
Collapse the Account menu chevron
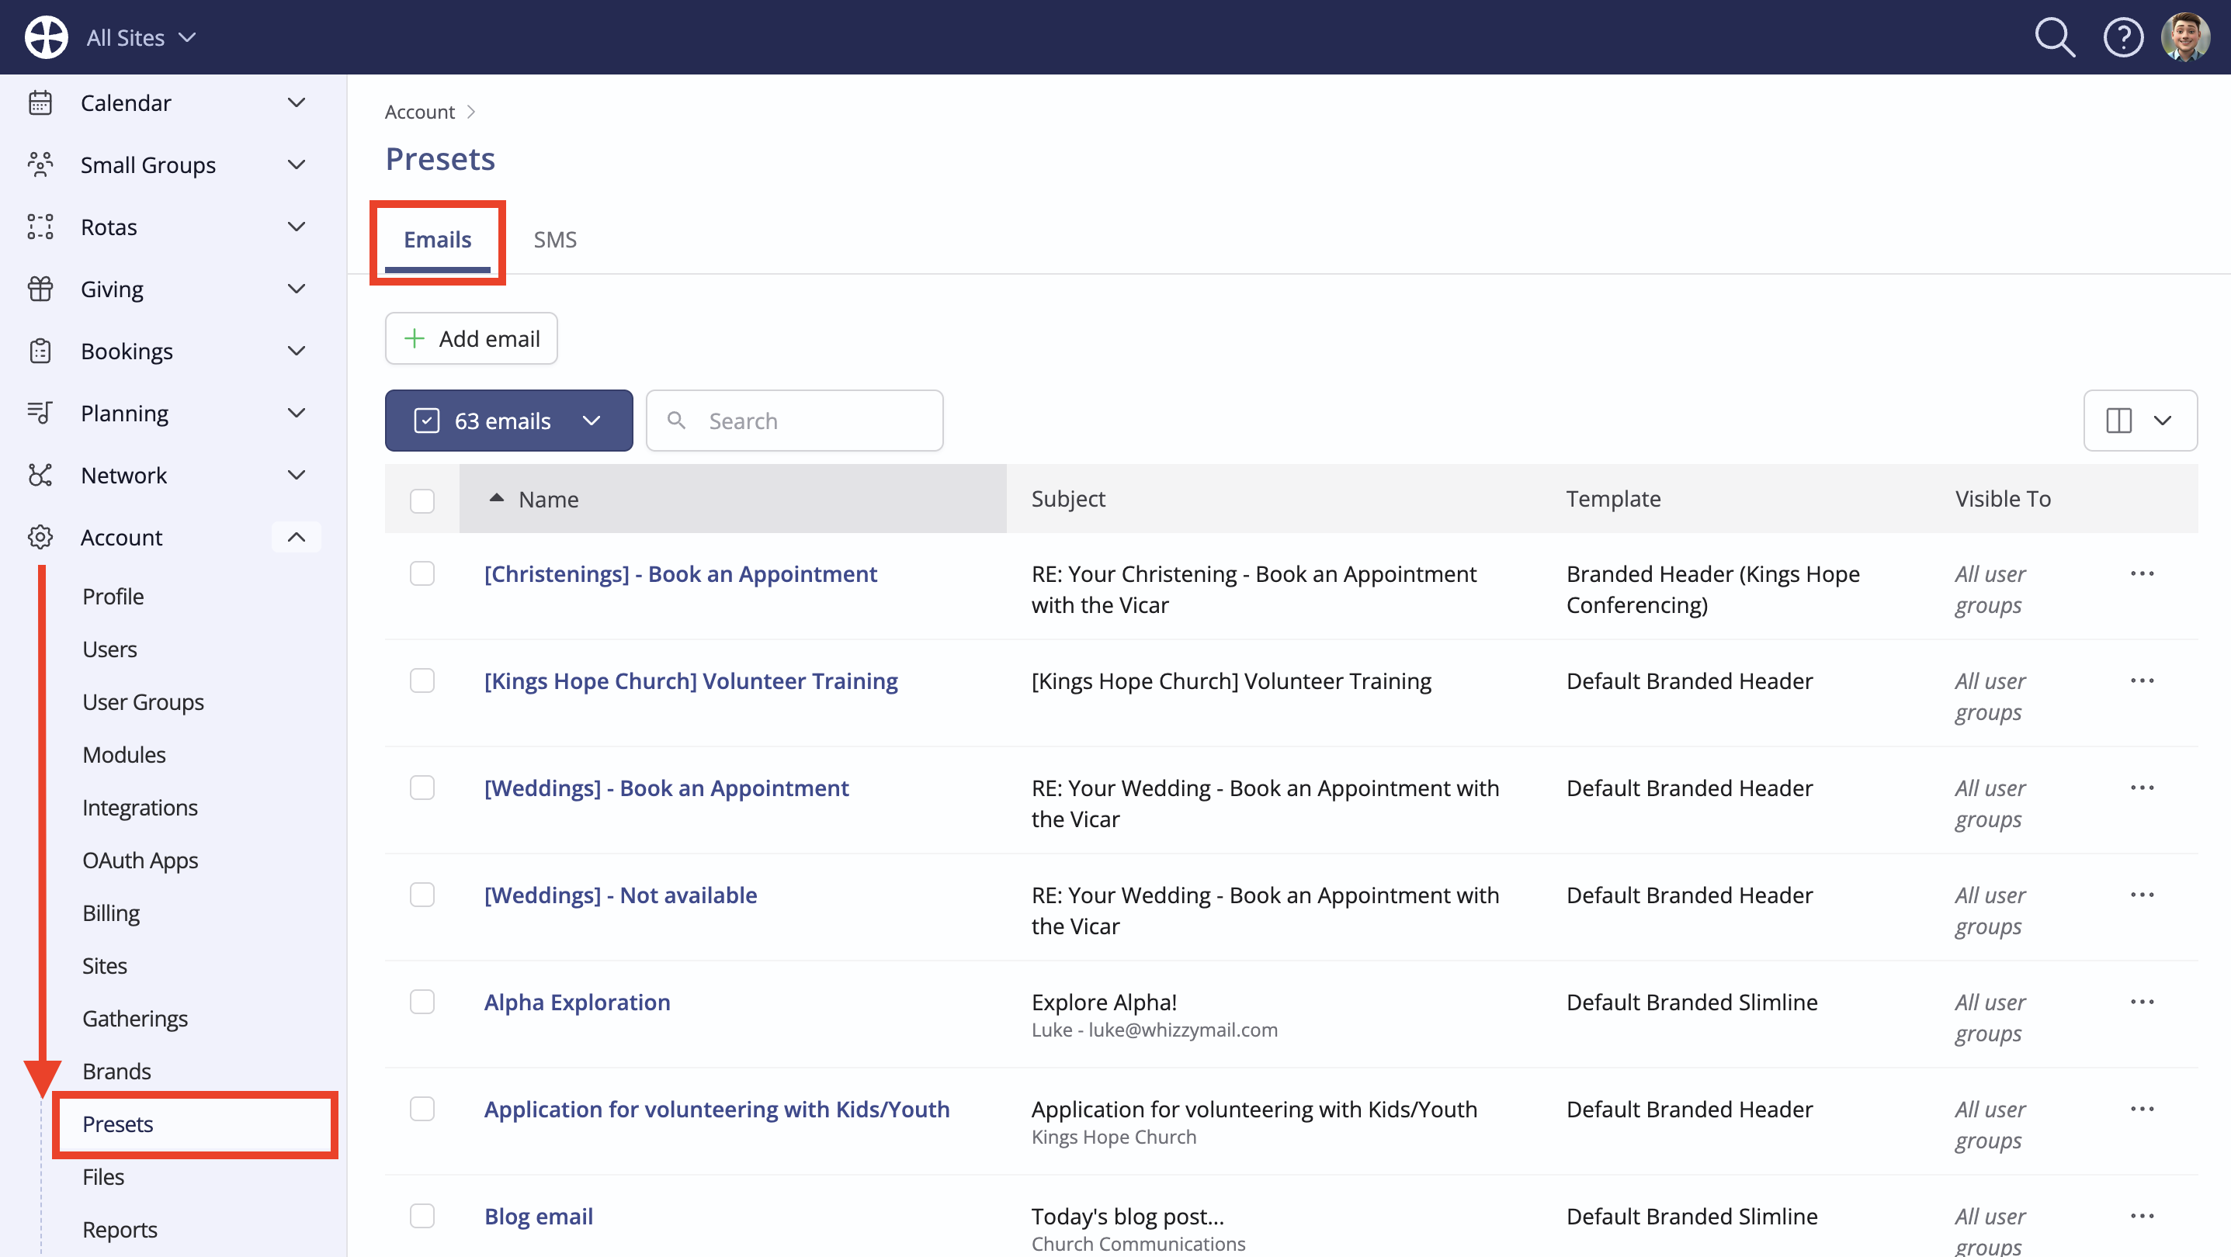coord(297,538)
